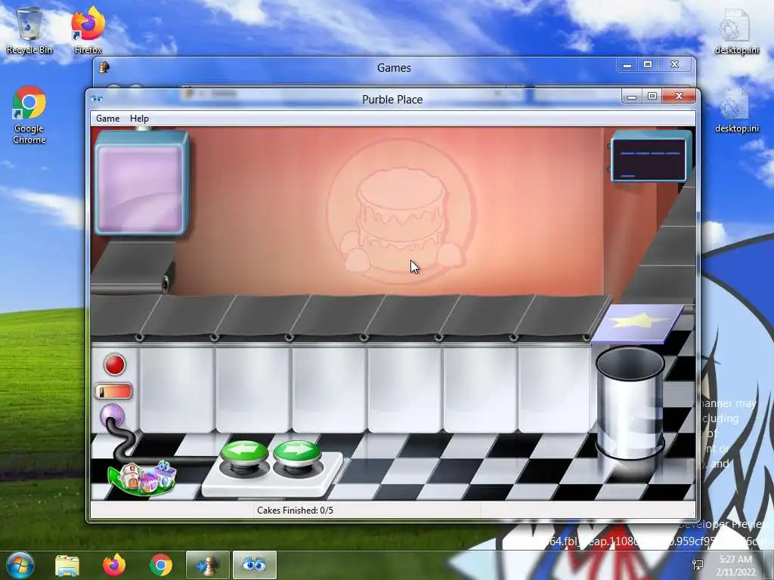Switch to Purble Place taskbar button
774x580 pixels.
254,565
